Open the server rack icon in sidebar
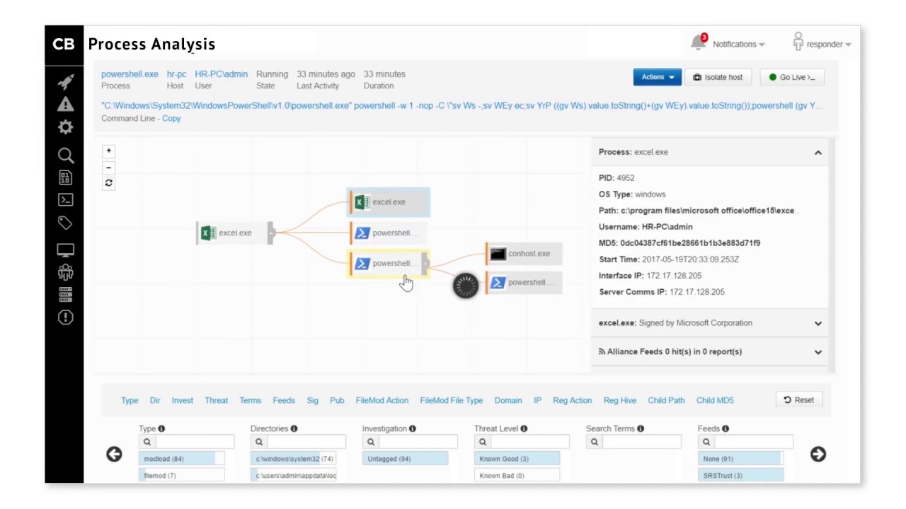 click(x=66, y=295)
